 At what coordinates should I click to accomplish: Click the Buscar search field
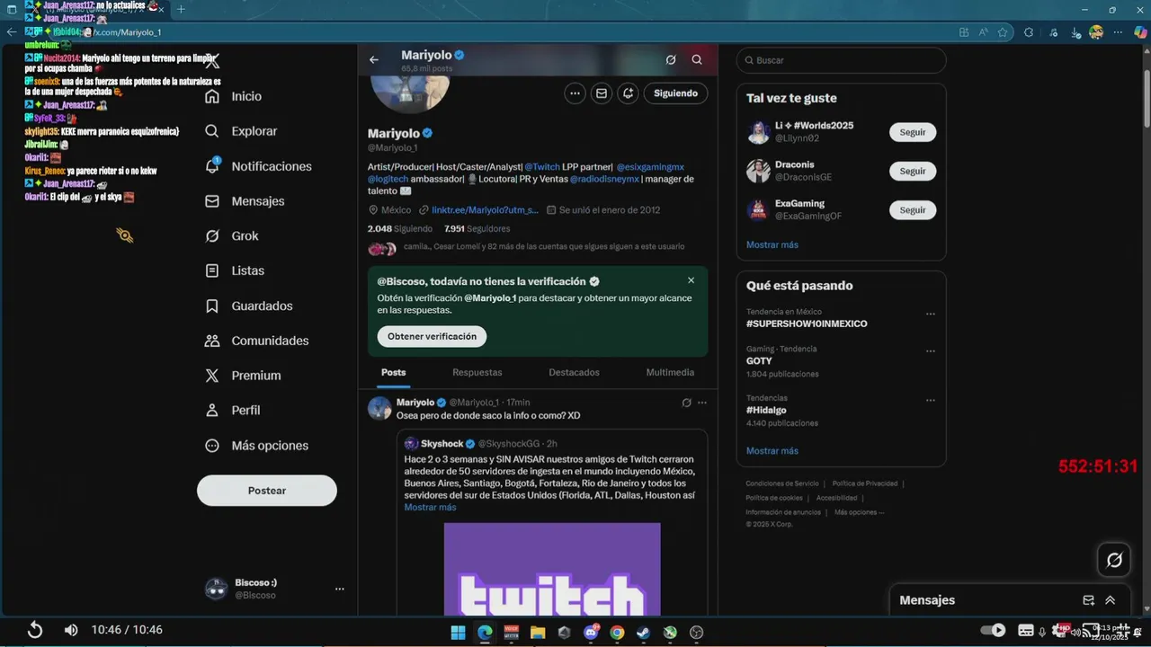click(842, 60)
